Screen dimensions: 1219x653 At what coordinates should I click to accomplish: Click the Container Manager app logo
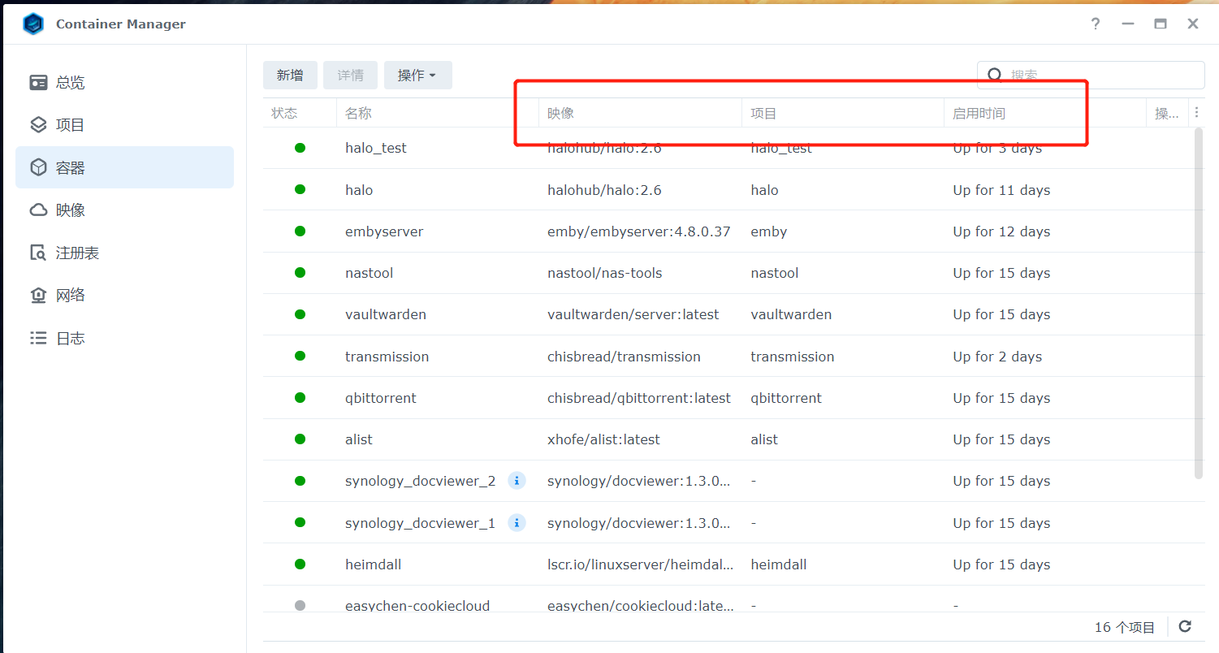click(33, 24)
